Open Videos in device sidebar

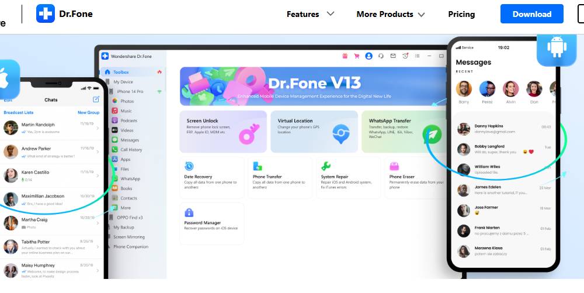coord(123,130)
